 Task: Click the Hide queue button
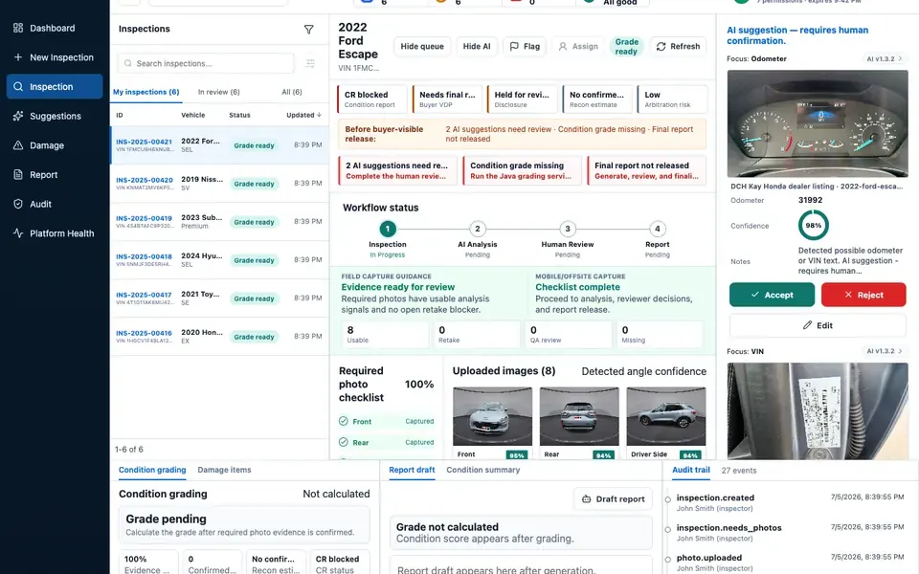(422, 46)
